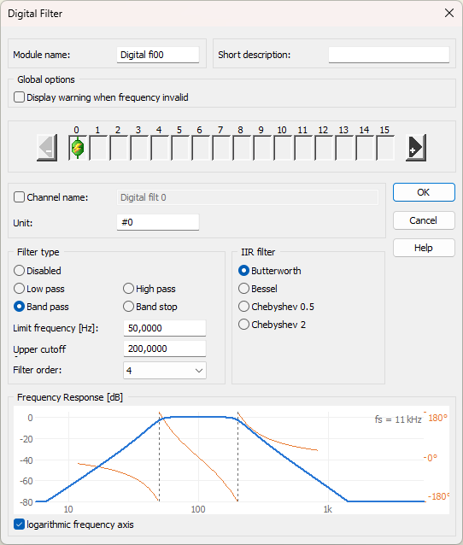Confirm settings with OK button
This screenshot has height=545, width=463.
pos(424,192)
